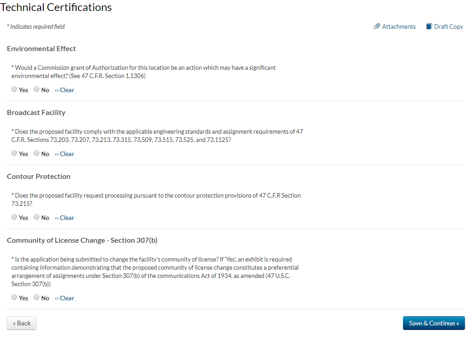Select Yes for Environmental Effect question
Screen dimensions: 470x345
click(x=15, y=89)
